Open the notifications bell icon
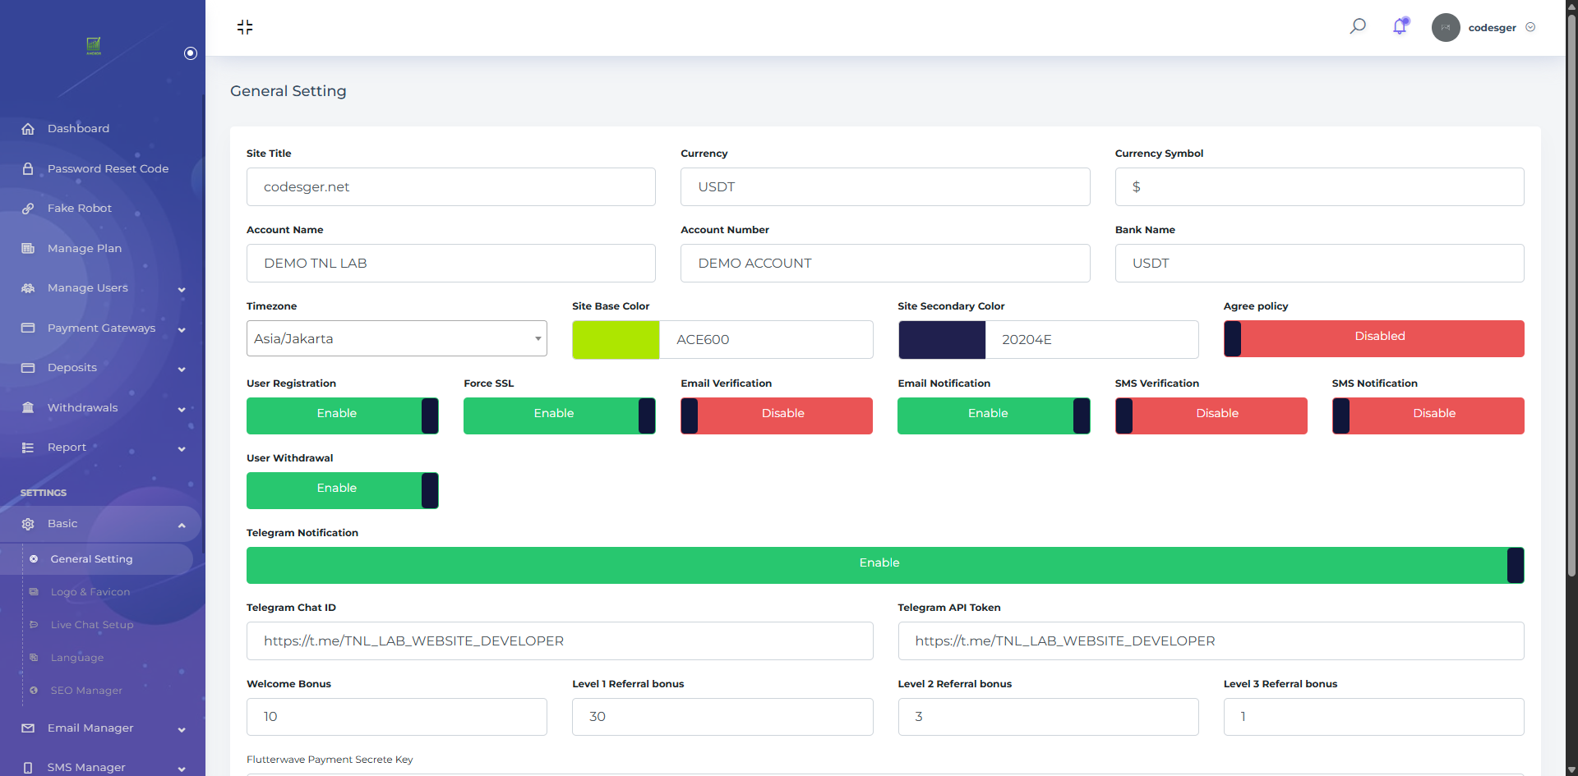Screen dimensions: 1578x776 click(1400, 26)
